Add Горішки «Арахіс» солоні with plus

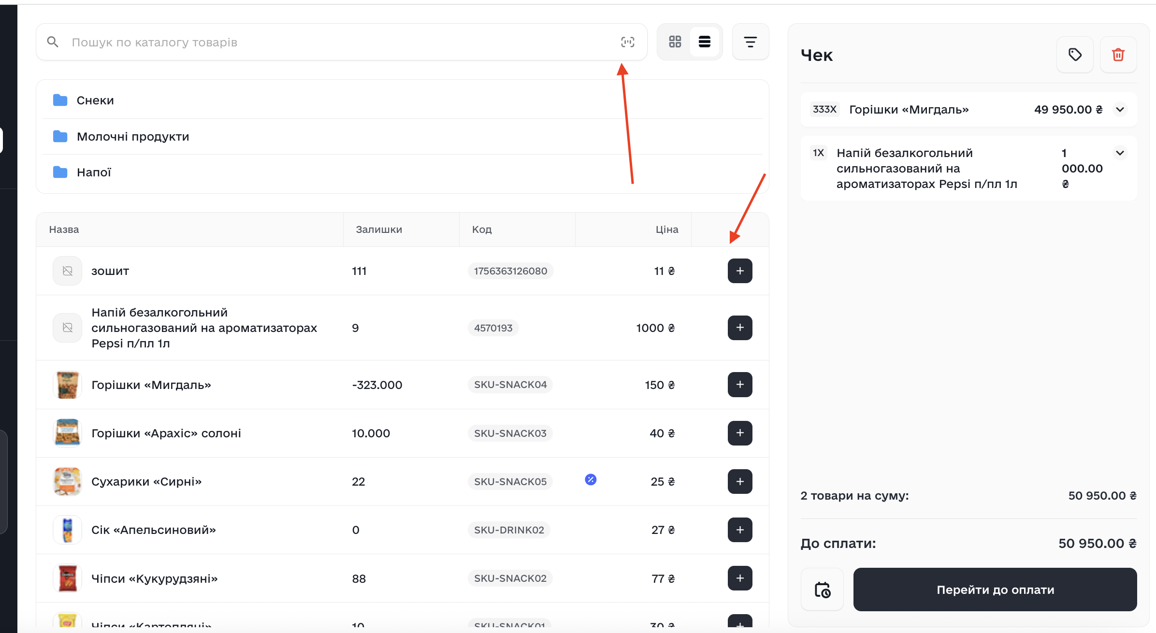739,433
